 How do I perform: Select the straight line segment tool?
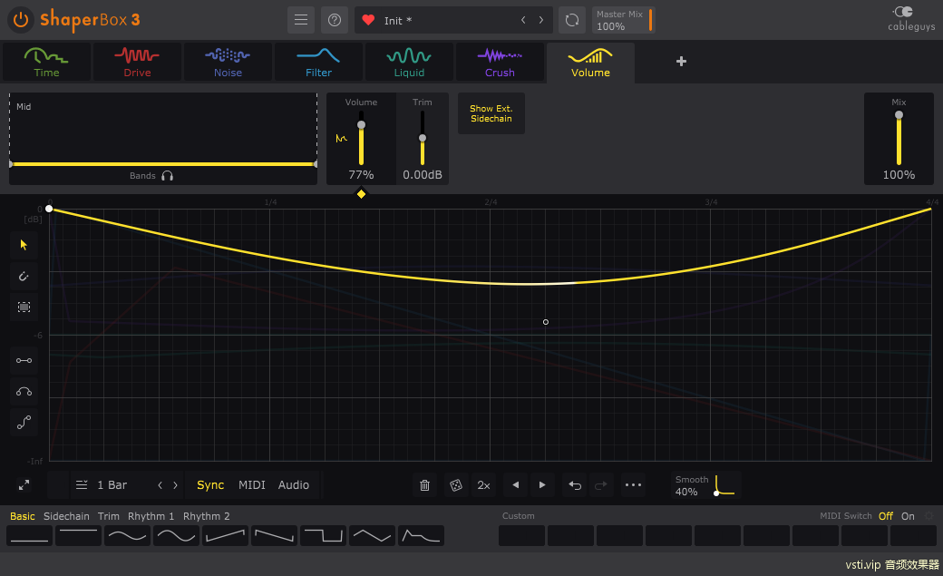(24, 360)
